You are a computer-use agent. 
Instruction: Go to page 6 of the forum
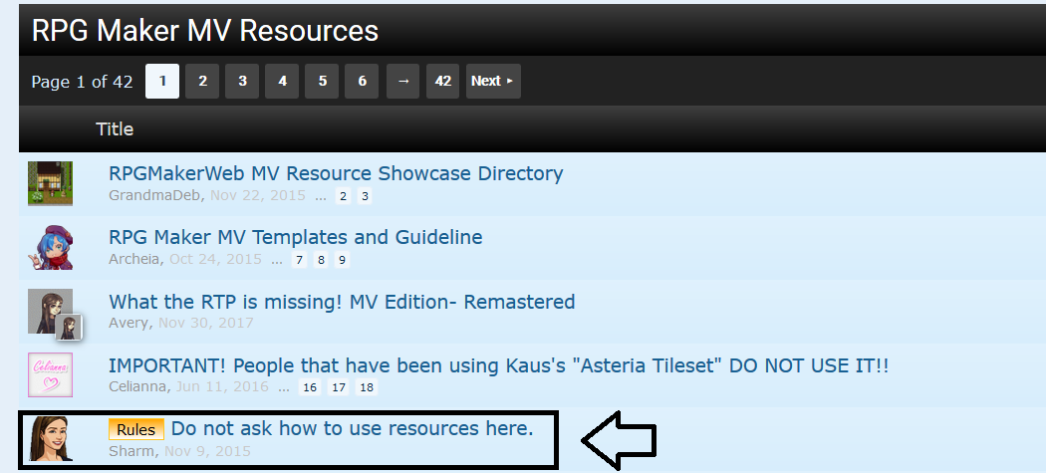(x=362, y=82)
